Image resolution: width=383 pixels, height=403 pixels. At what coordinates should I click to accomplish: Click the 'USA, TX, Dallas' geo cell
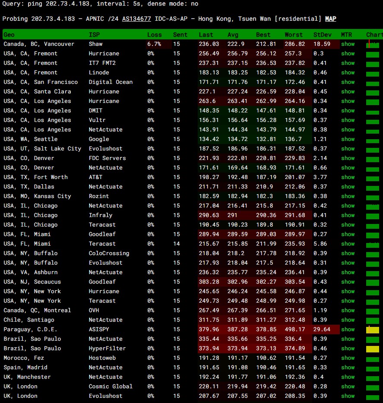(29, 187)
